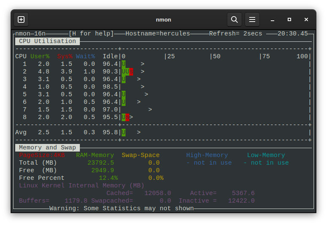
Task: Click CPU 2 sys value 3.9
Action: [66, 72]
